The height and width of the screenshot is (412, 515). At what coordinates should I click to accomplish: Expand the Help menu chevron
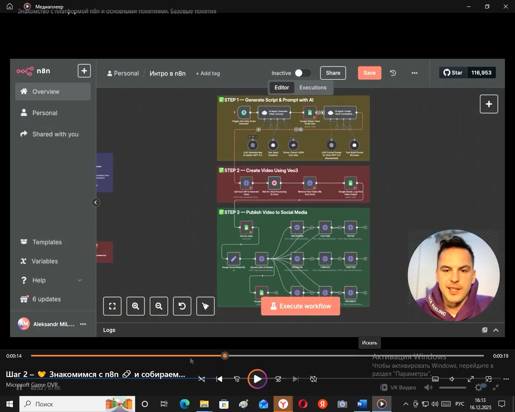click(80, 280)
